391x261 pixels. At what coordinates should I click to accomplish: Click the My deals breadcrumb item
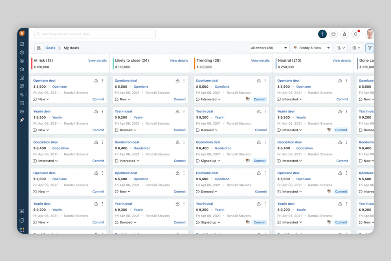[71, 48]
